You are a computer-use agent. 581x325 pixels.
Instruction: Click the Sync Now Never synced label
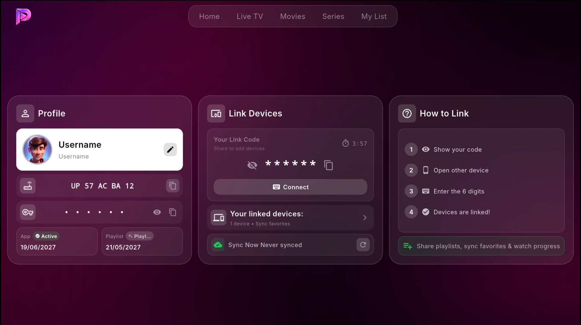pyautogui.click(x=265, y=245)
